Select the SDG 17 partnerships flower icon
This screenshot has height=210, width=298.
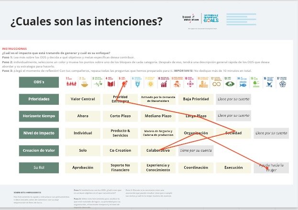(x=282, y=82)
